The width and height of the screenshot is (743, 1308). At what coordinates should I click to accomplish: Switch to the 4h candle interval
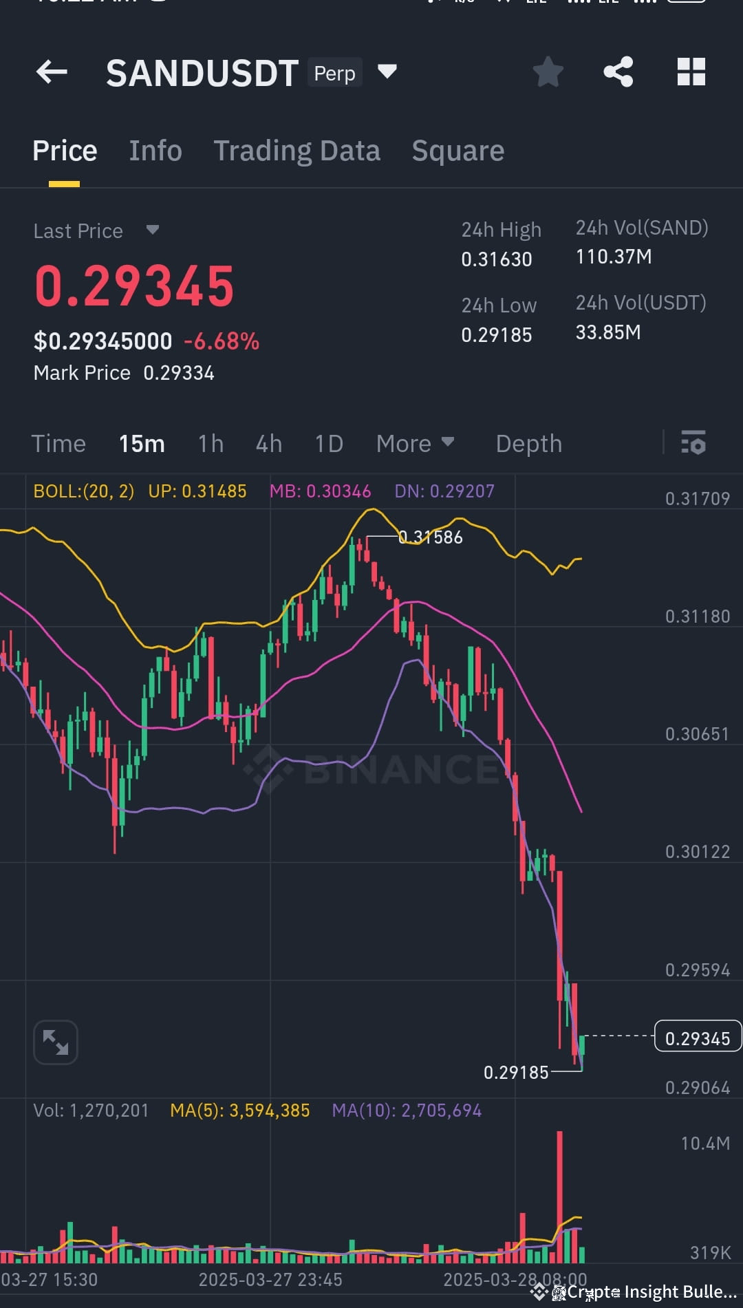tap(268, 444)
